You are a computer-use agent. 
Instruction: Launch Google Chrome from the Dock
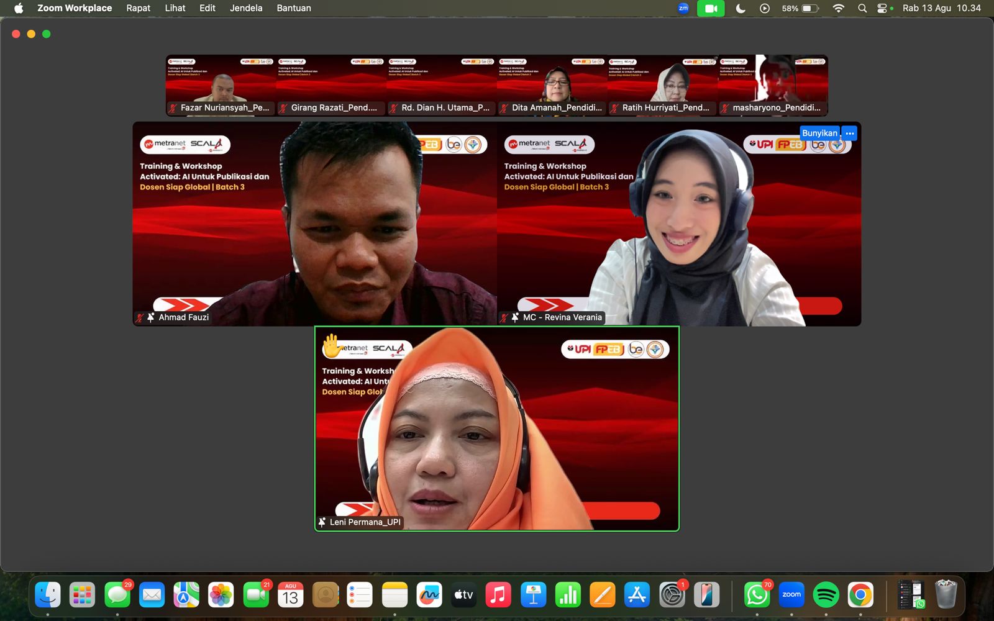coord(860,595)
